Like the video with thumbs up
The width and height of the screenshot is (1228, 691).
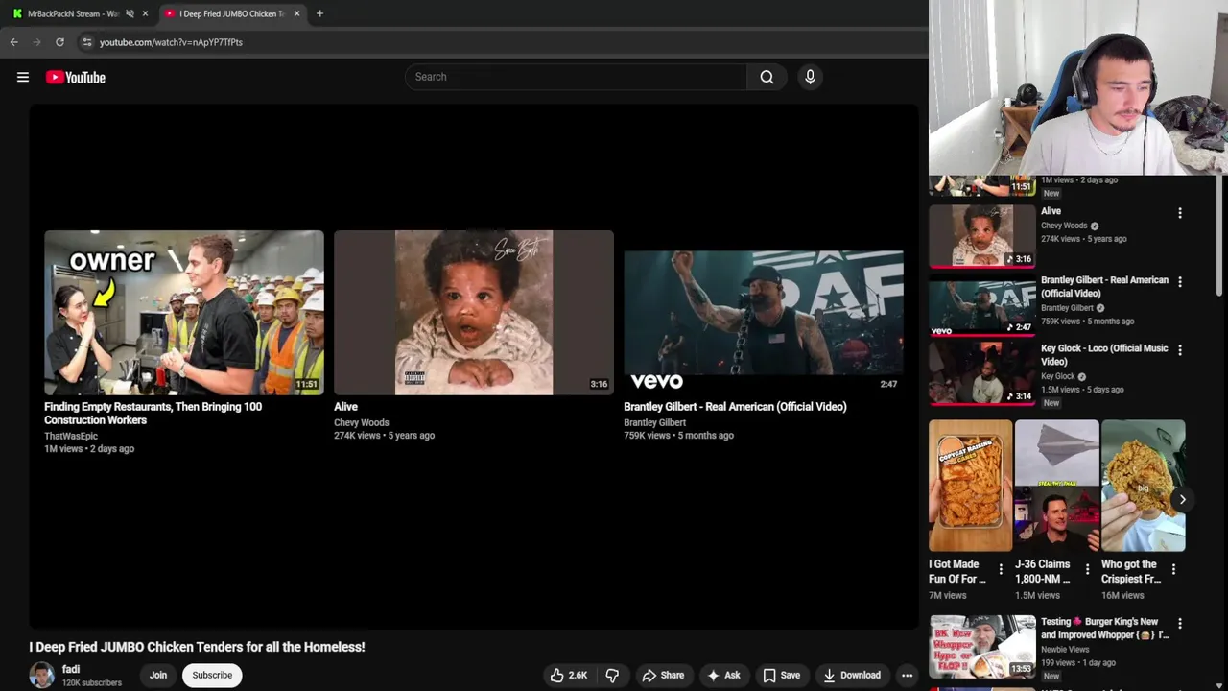pos(568,676)
